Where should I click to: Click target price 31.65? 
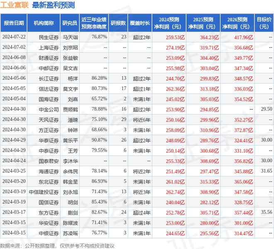tap(267, 171)
